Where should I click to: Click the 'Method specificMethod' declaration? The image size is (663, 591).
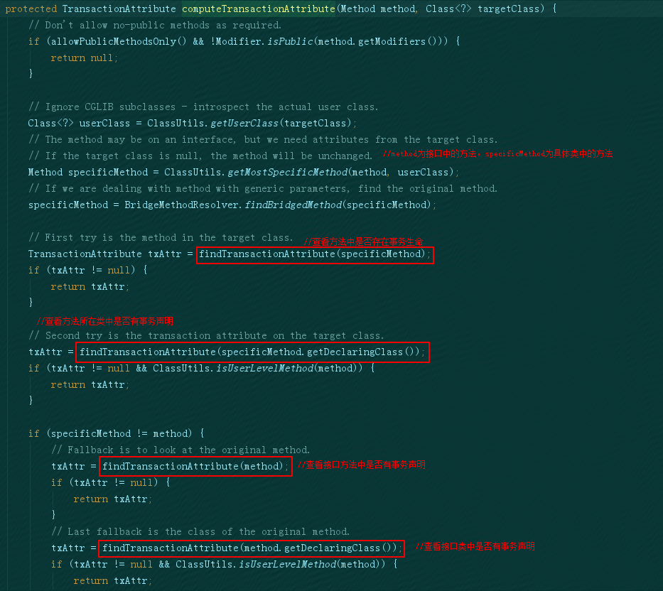pyautogui.click(x=88, y=173)
